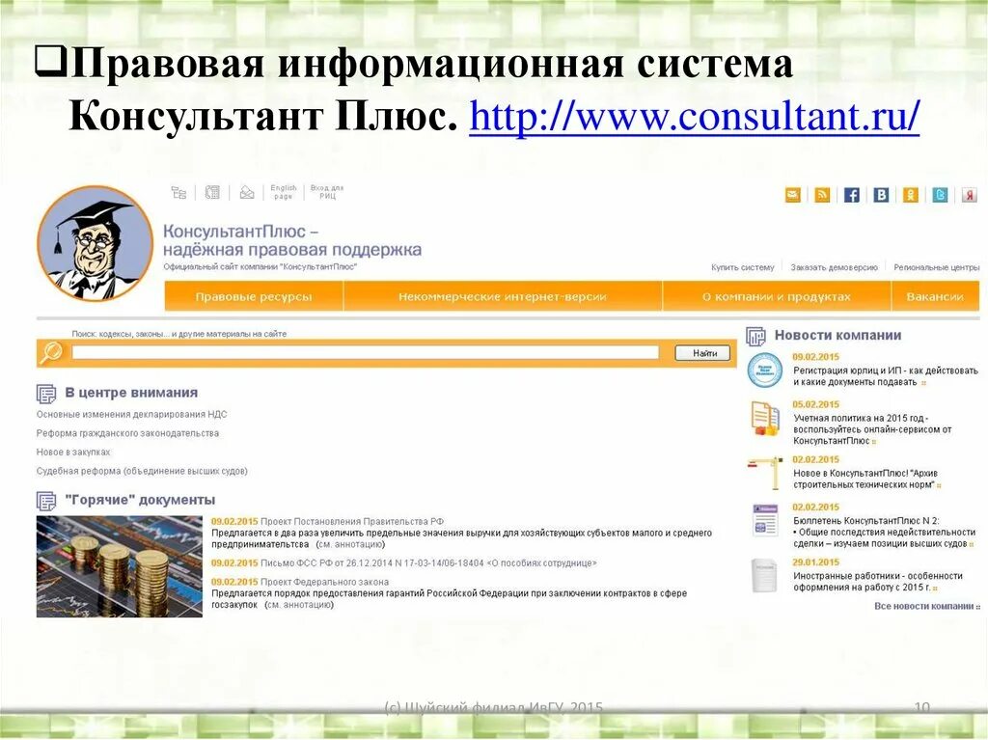Viewport: 988px width, 740px height.
Task: Open 'Письмо ФСС РФ от 26.12.2014' document
Action: pos(428,562)
